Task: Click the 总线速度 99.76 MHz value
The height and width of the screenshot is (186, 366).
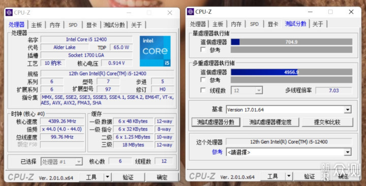Action: (x=63, y=137)
